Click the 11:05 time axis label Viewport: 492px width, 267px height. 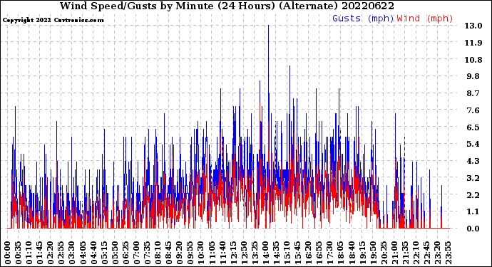click(x=212, y=253)
